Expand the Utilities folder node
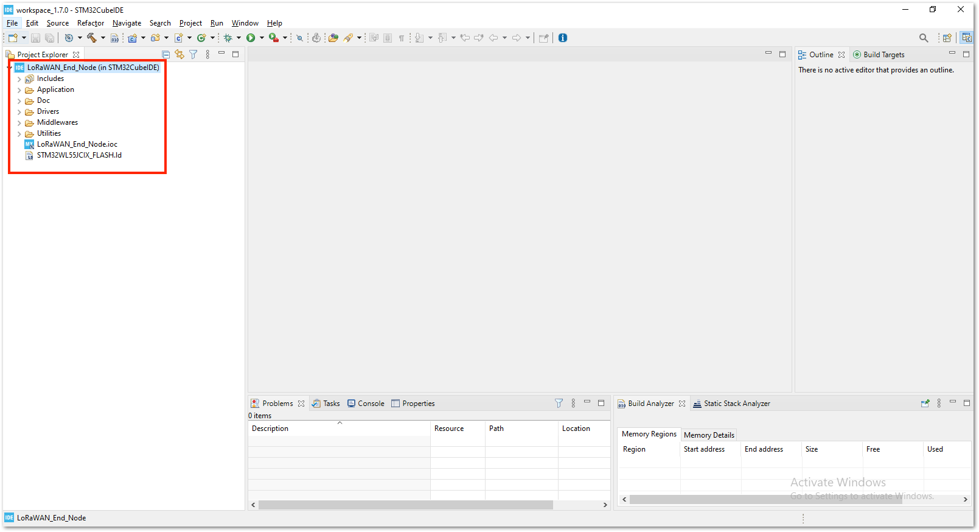Viewport: 979px width, 532px height. coord(19,134)
